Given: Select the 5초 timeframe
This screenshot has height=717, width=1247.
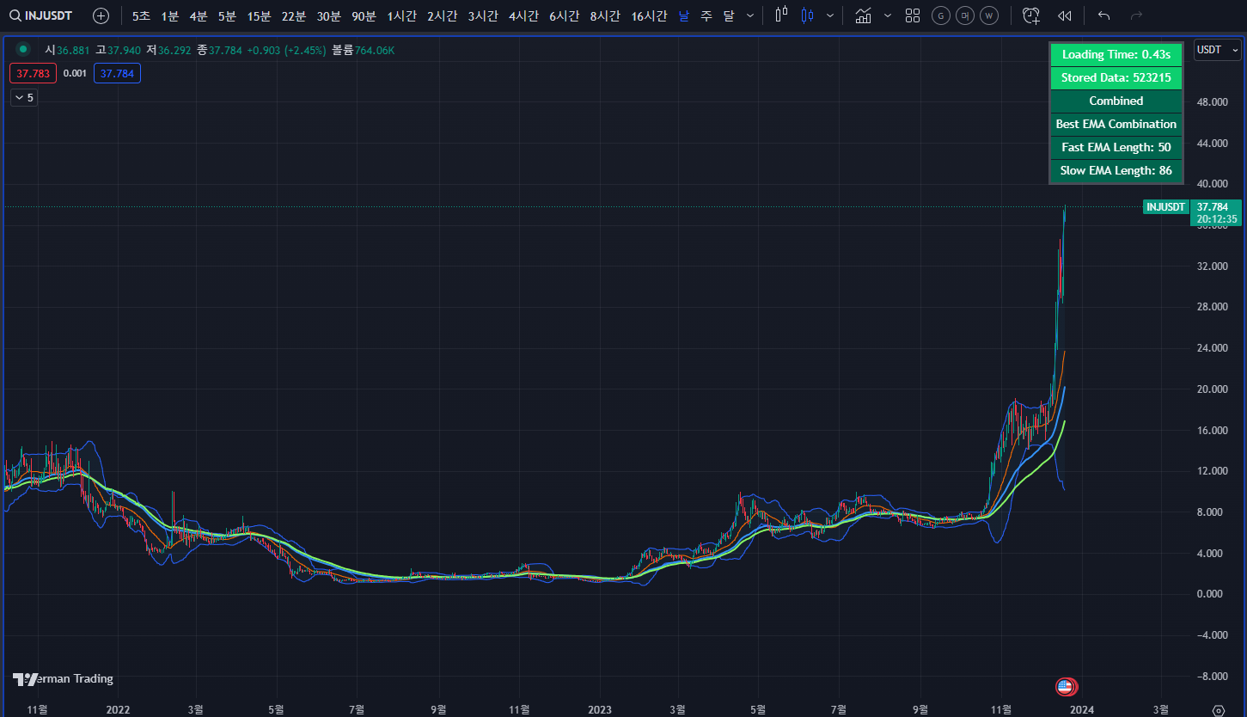Looking at the screenshot, I should tap(141, 15).
